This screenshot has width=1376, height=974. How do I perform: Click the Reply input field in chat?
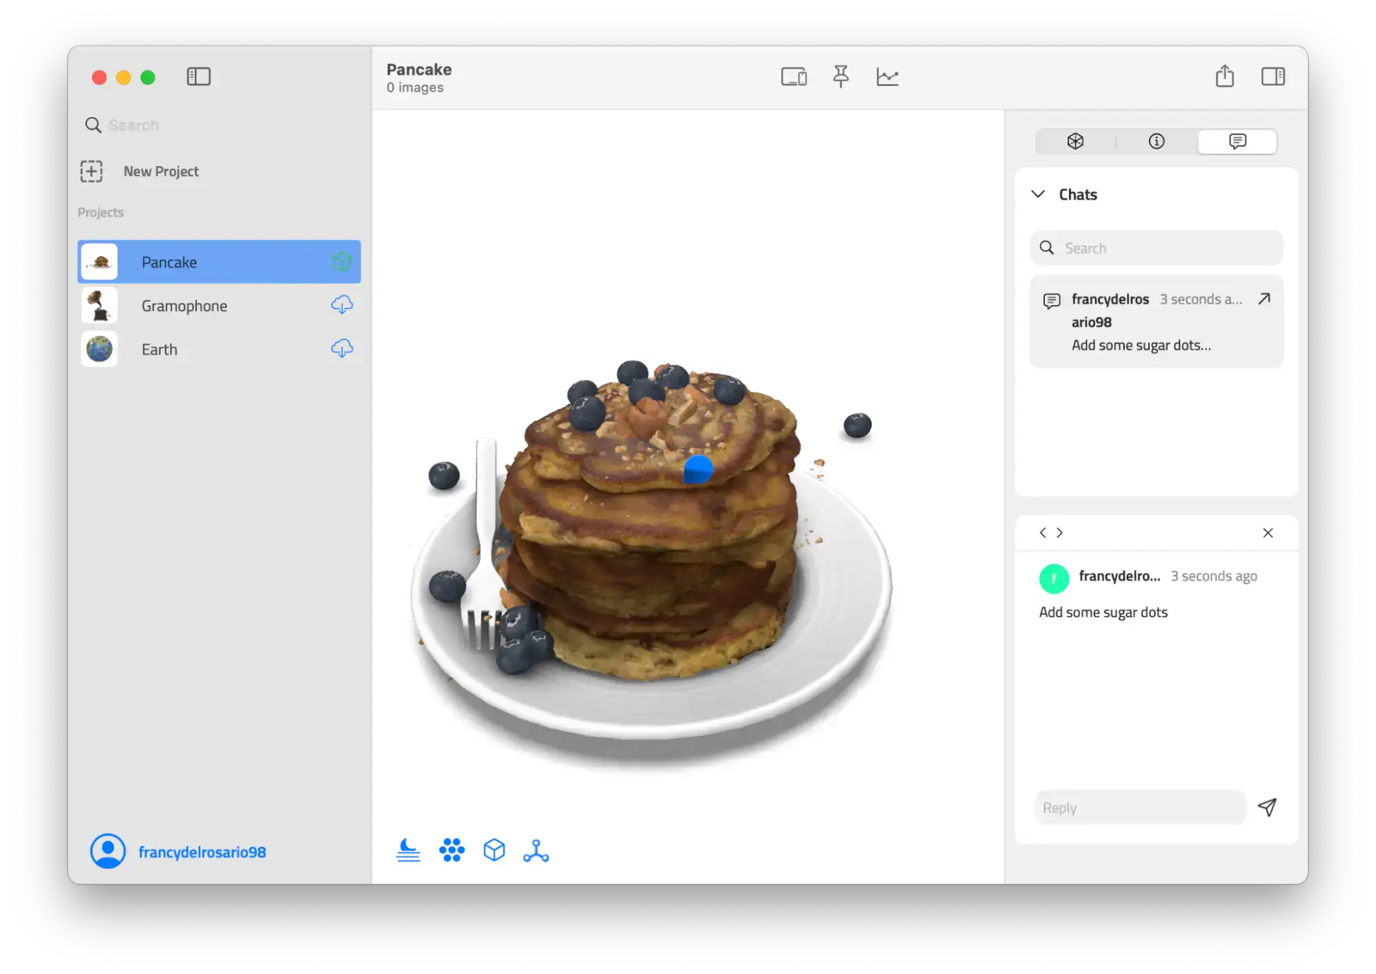click(1140, 807)
